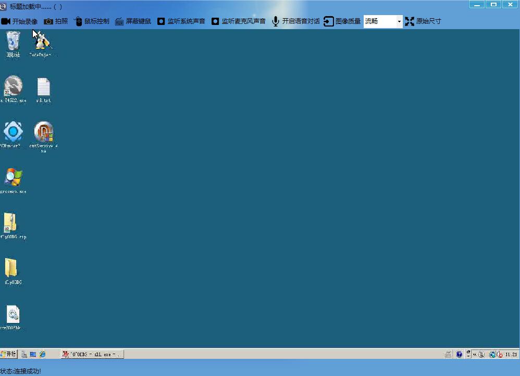Select the blue PCHunter-style desktop icon
The width and height of the screenshot is (520, 376).
[x=13, y=134]
